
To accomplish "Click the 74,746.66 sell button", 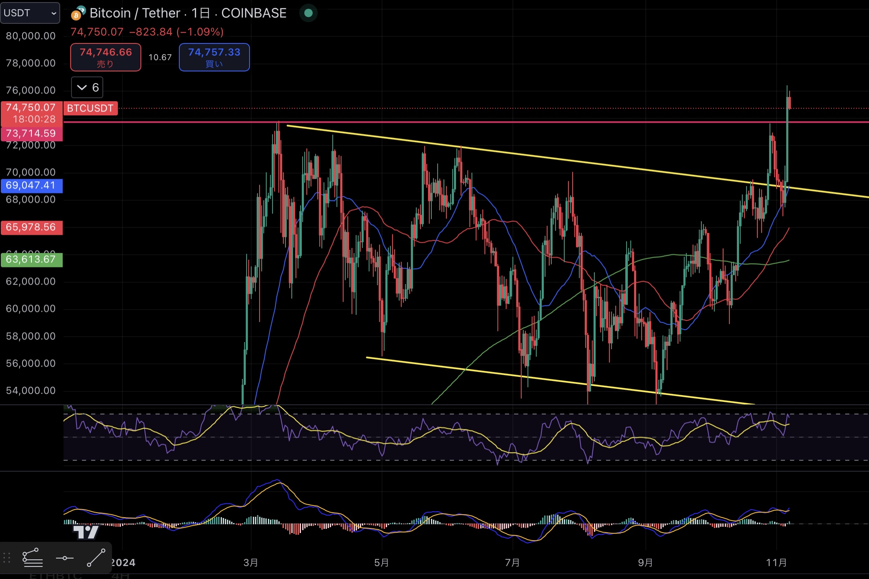I will coord(106,57).
